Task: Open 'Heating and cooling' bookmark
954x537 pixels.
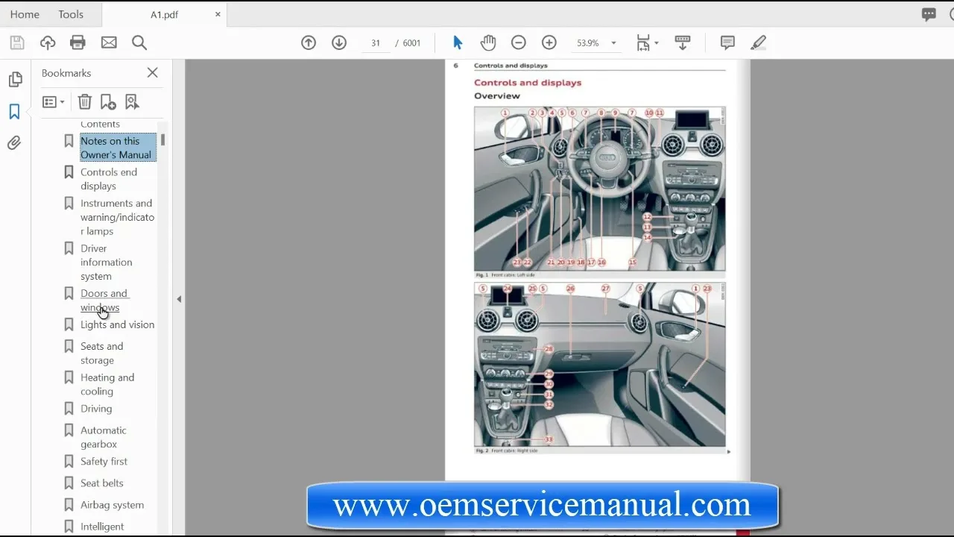Action: [107, 384]
